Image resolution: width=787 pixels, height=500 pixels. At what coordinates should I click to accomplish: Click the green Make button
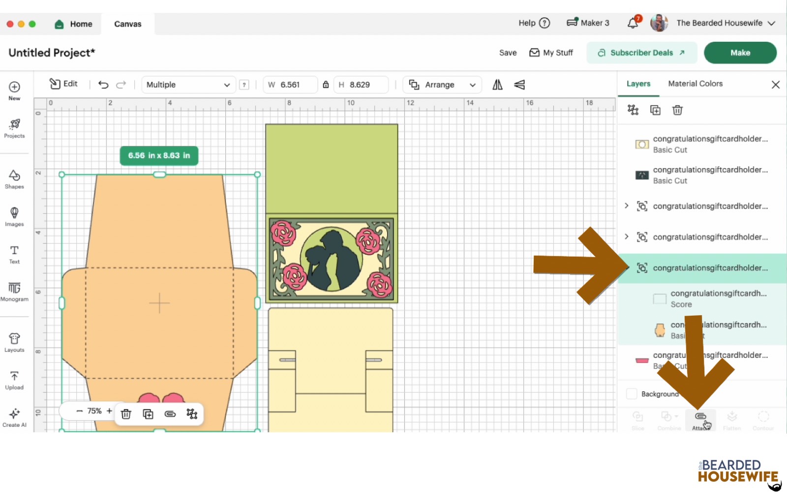pyautogui.click(x=740, y=53)
